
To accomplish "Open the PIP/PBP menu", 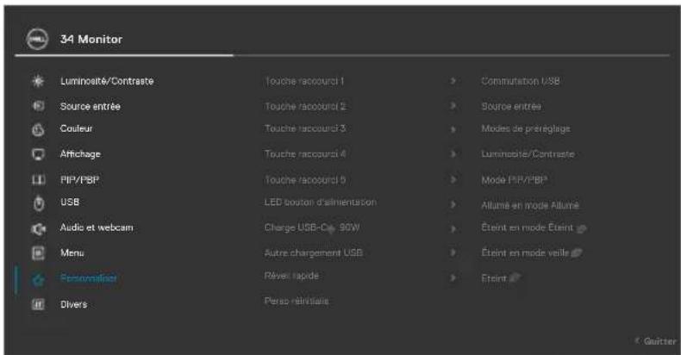I will (79, 180).
